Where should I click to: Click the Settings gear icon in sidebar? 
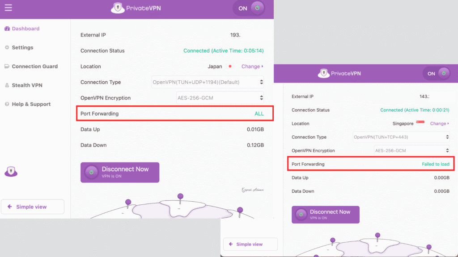click(x=7, y=47)
